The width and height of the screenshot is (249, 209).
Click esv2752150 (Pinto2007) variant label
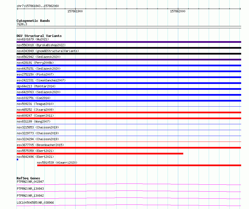click(35, 74)
